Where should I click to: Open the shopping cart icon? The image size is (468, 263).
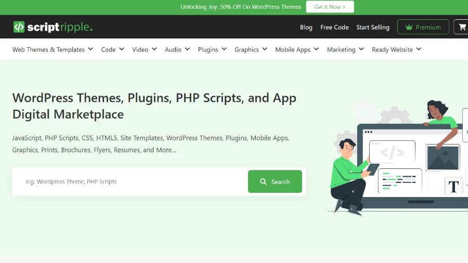(462, 27)
